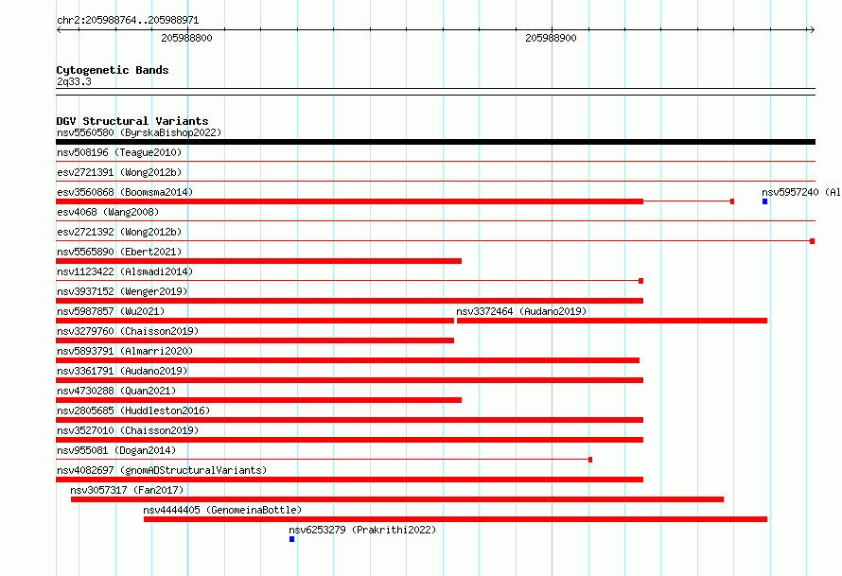Click the blue nsv5957240 variant marker
This screenshot has height=576, width=842.
764,201
